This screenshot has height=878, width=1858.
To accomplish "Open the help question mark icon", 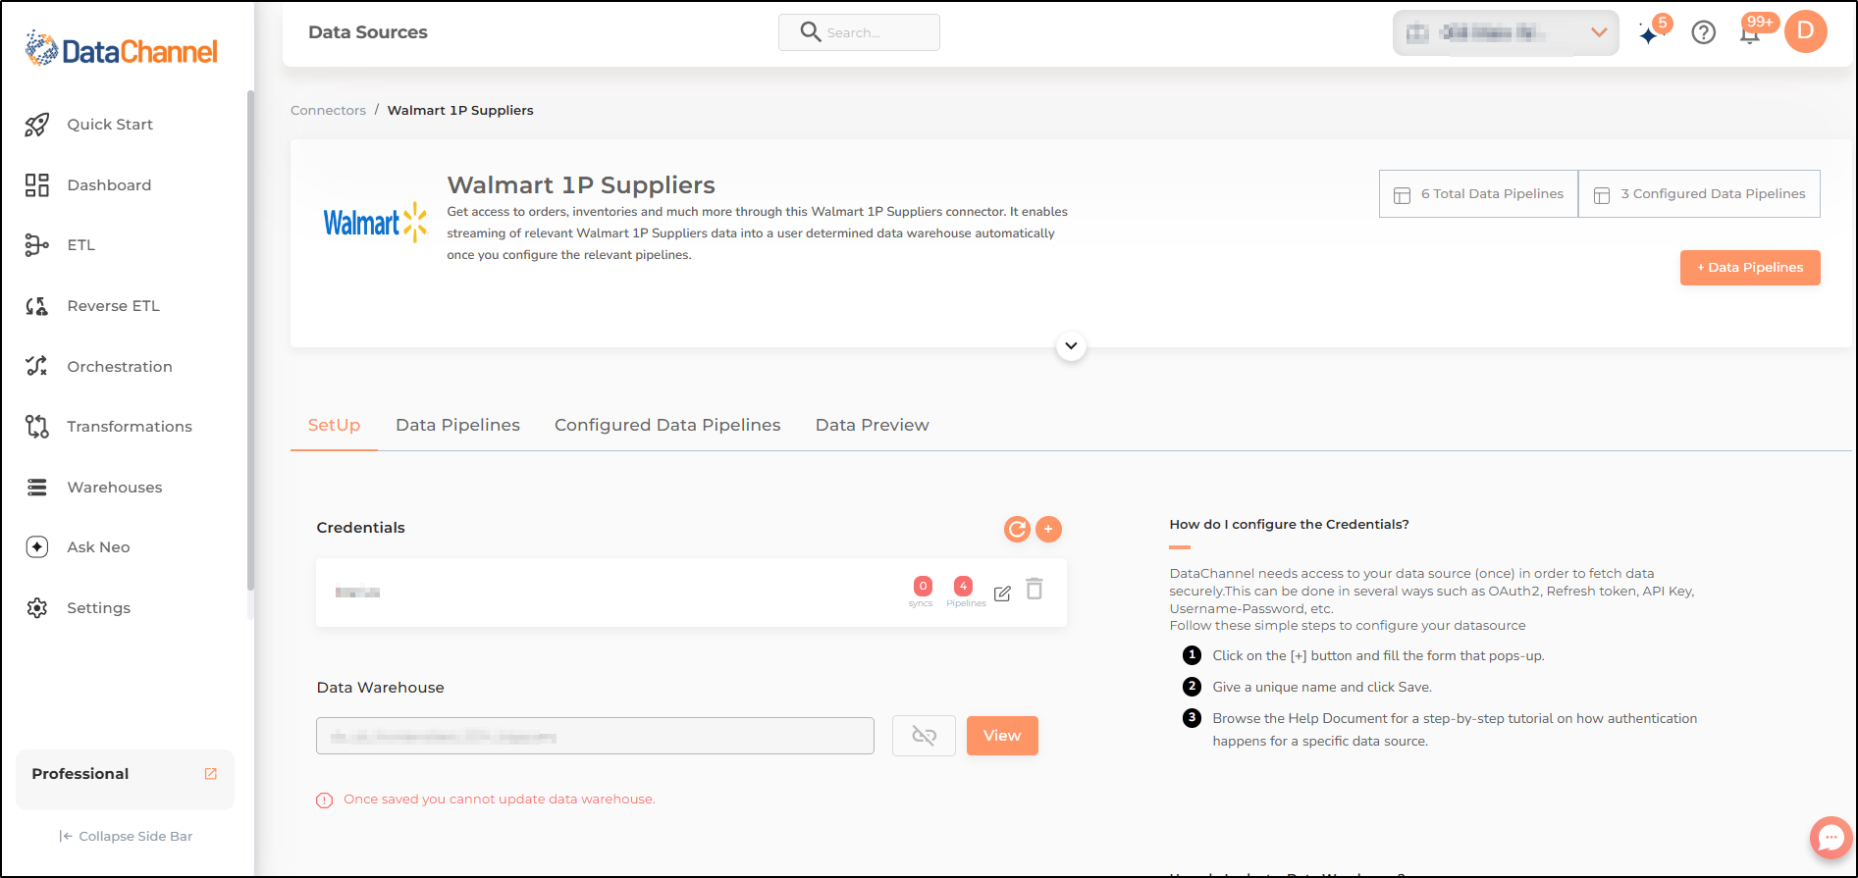I will tap(1704, 33).
